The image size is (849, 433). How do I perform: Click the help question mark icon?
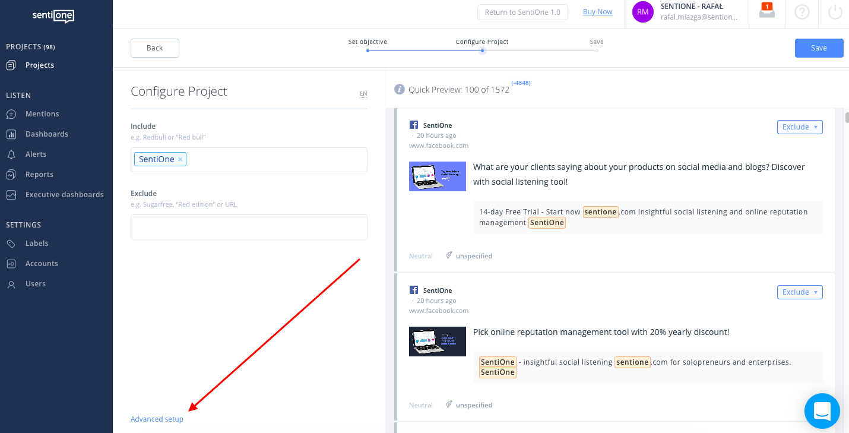[x=802, y=12]
